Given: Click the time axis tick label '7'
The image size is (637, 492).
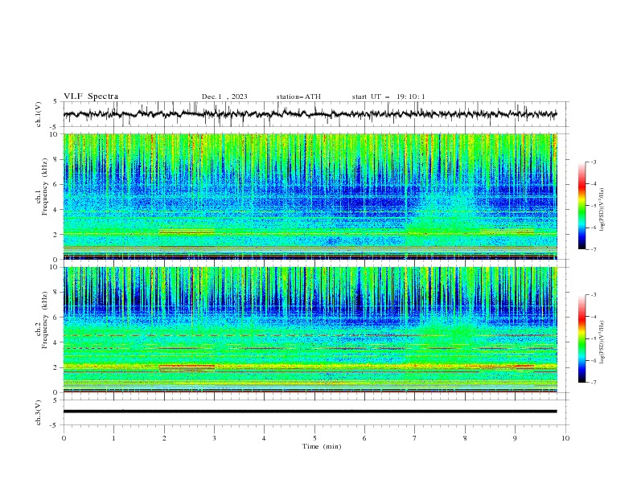Looking at the screenshot, I should [415, 438].
